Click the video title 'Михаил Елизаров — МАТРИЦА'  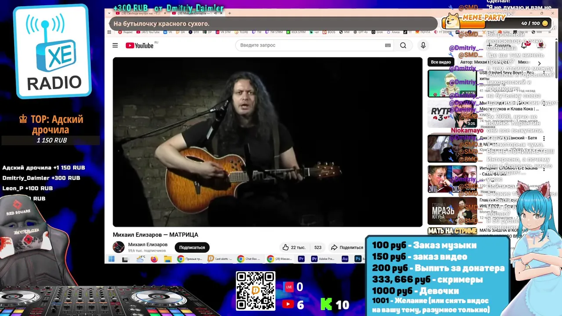point(155,235)
